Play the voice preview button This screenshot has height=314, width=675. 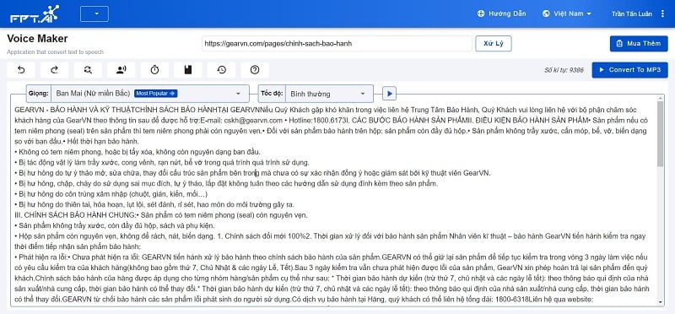click(389, 93)
